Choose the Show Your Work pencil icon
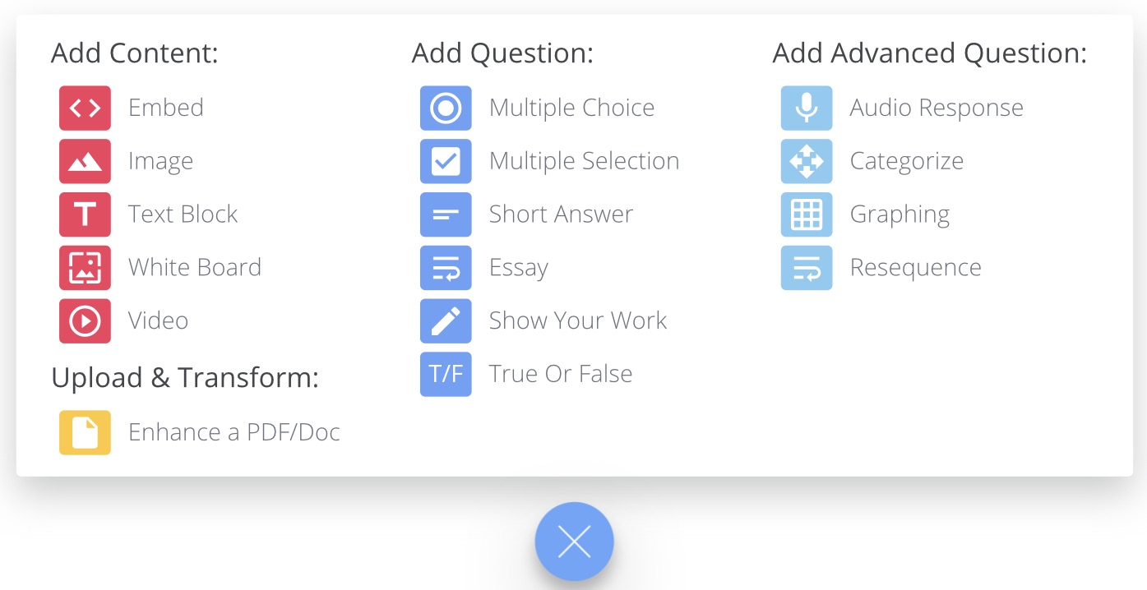This screenshot has height=590, width=1147. pyautogui.click(x=446, y=321)
